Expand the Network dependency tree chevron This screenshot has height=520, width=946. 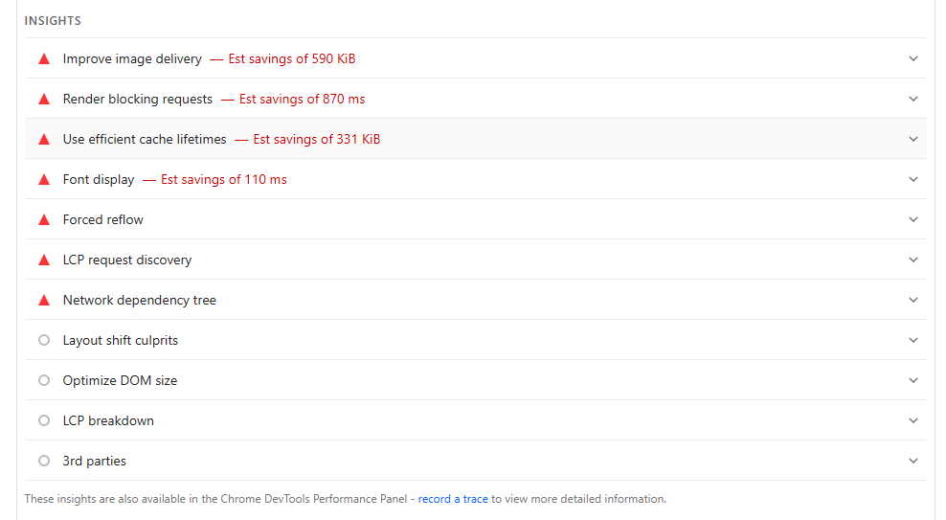click(x=913, y=300)
